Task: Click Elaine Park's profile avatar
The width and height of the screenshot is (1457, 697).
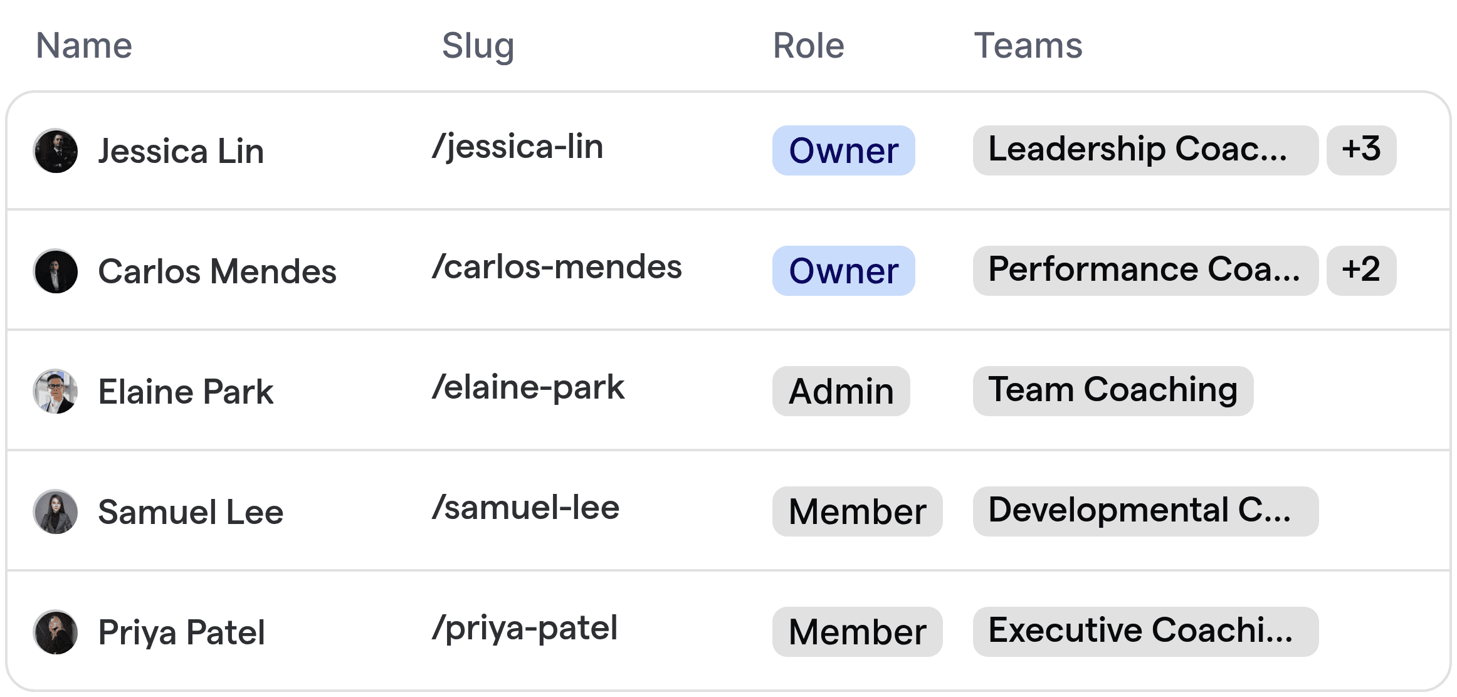Action: click(55, 391)
